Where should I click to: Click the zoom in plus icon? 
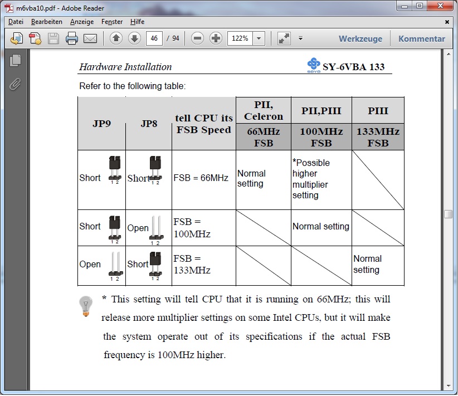pos(214,38)
